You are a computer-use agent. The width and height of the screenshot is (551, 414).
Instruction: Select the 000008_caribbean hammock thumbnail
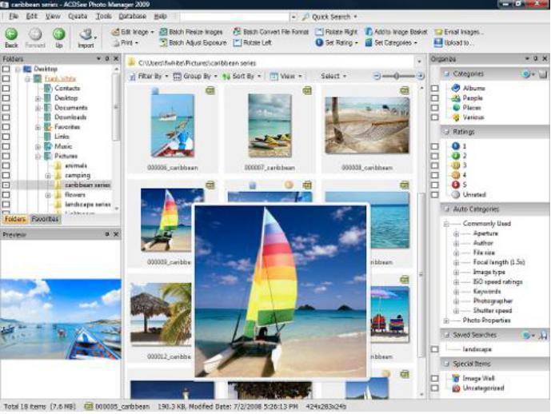367,125
